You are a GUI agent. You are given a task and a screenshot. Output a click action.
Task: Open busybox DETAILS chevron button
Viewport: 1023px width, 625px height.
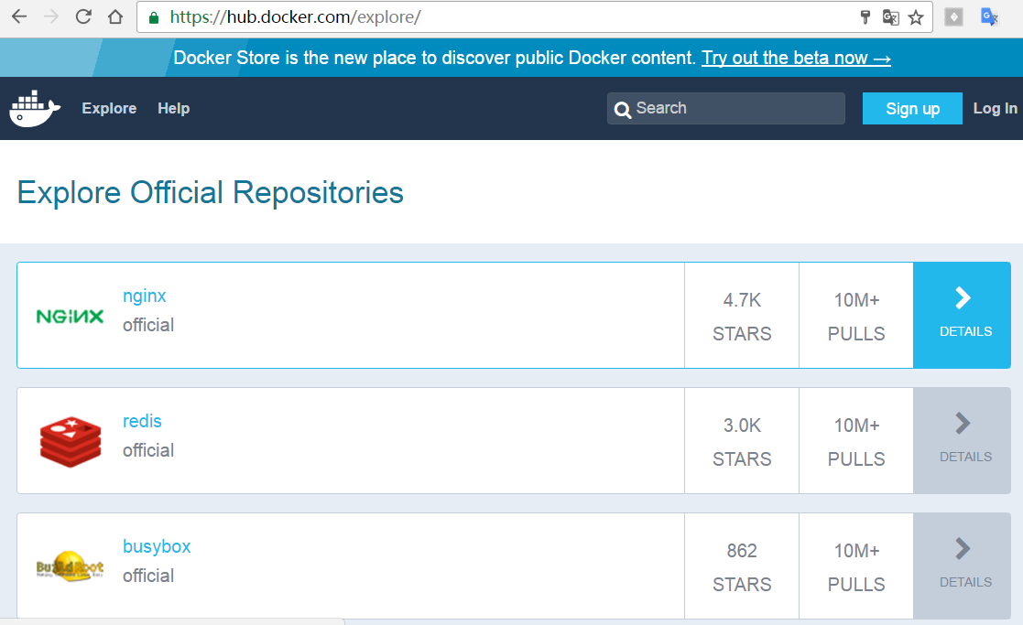pyautogui.click(x=963, y=566)
